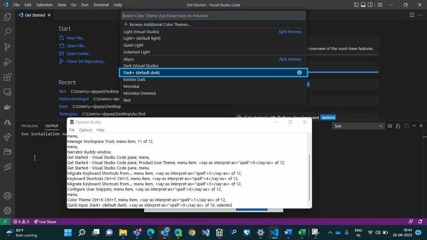
Task: Open the Selection menu
Action: 44,5
